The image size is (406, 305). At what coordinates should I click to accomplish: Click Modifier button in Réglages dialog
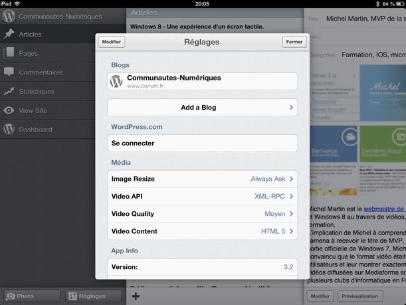(112, 42)
